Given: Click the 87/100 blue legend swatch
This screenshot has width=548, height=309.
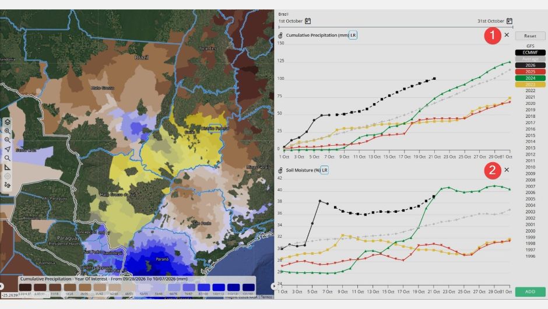Looking at the screenshot, I should point(204,287).
